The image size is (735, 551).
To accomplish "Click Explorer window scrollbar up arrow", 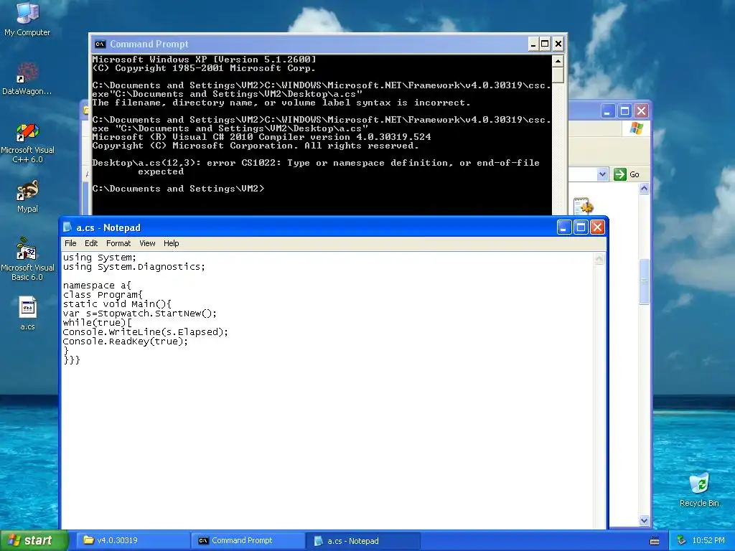I will [x=644, y=189].
